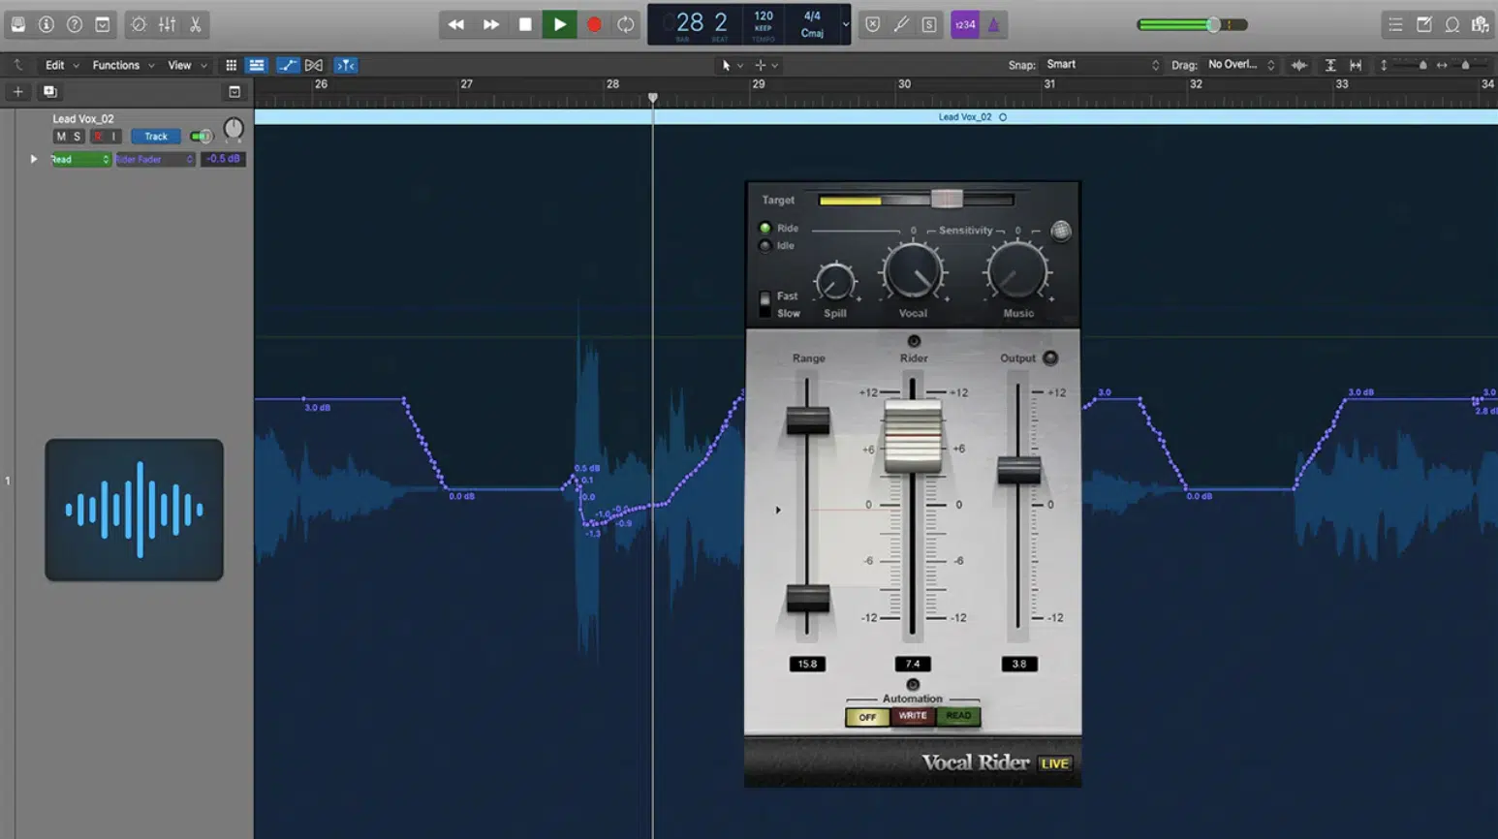Open Quick Help question mark icon

pyautogui.click(x=74, y=24)
